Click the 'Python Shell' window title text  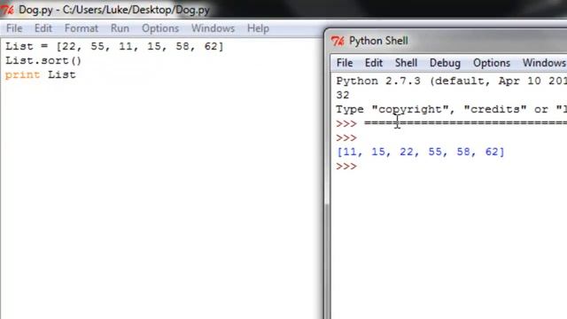(x=378, y=41)
